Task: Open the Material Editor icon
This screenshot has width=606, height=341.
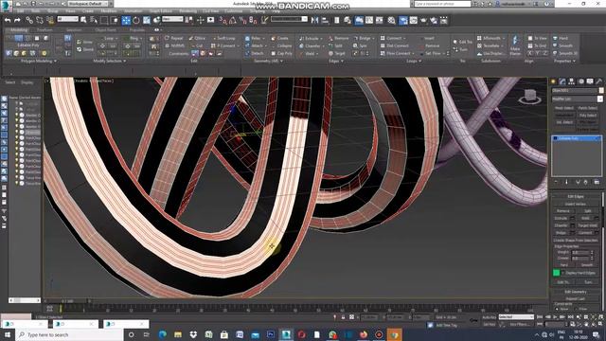Action: pos(391,20)
